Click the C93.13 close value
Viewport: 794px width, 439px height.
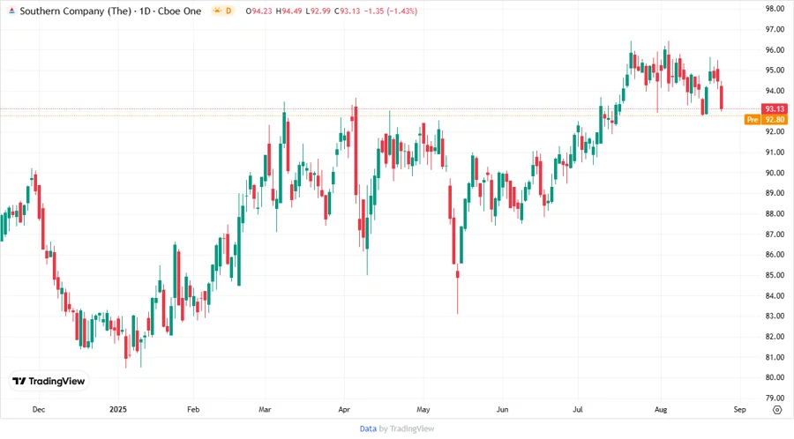click(347, 11)
